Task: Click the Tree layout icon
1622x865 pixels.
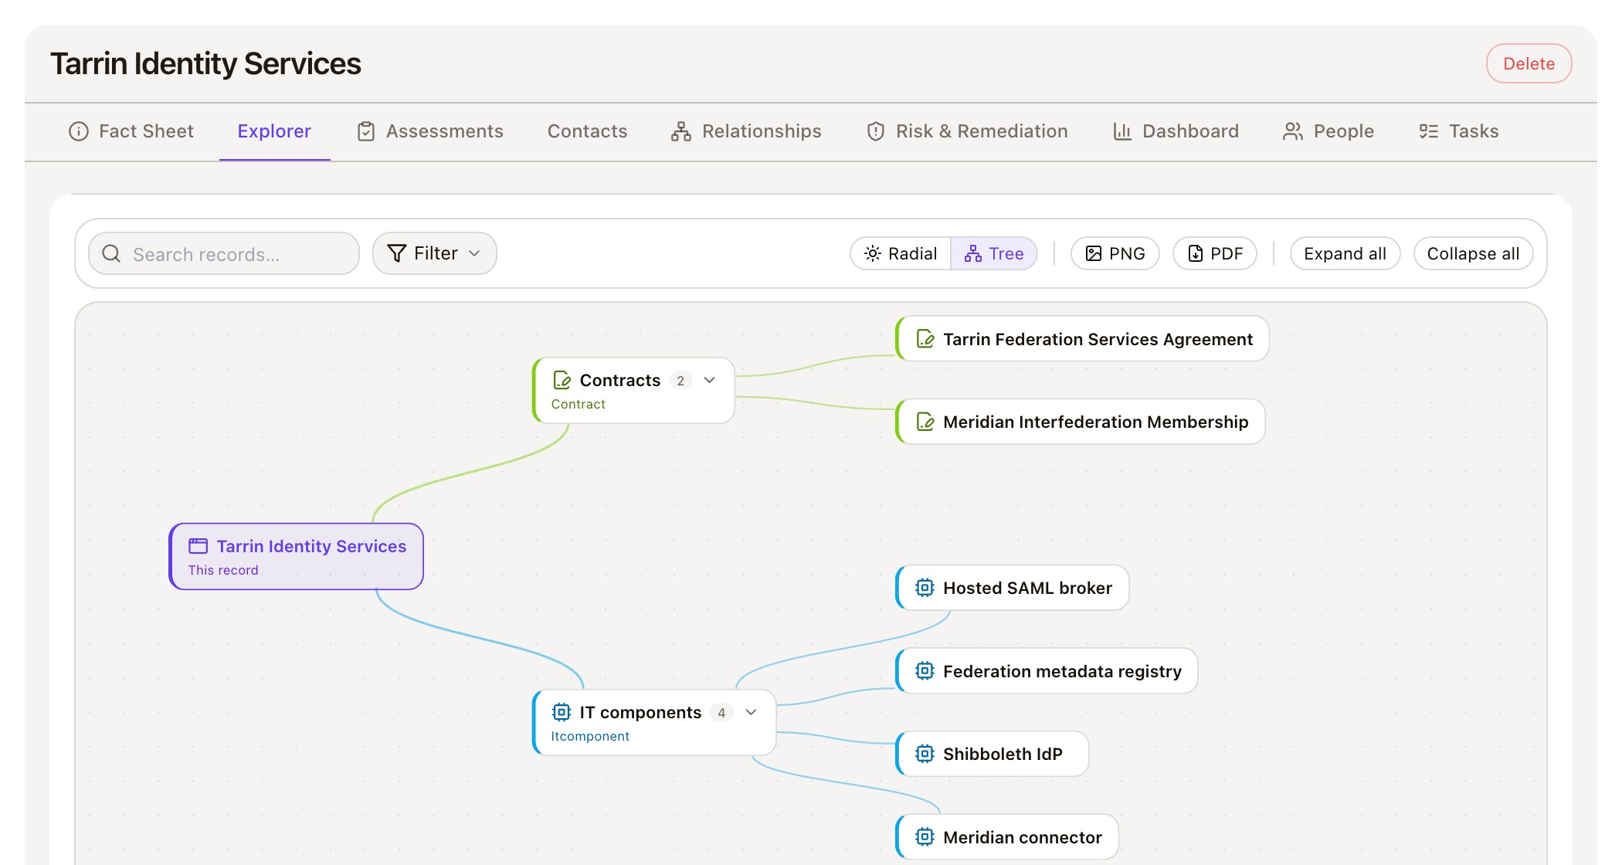Action: pyautogui.click(x=973, y=253)
